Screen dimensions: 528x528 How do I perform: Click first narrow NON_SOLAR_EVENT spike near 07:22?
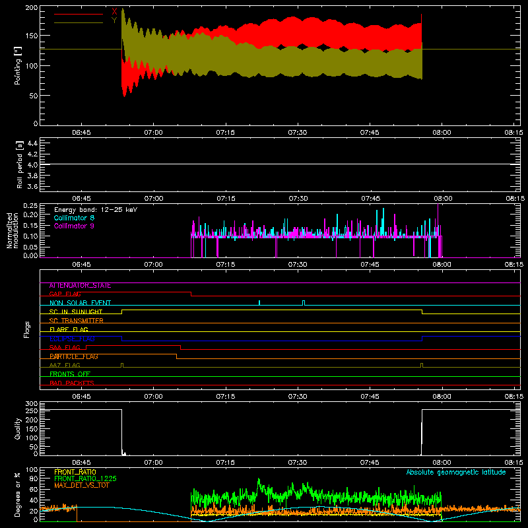coord(259,303)
